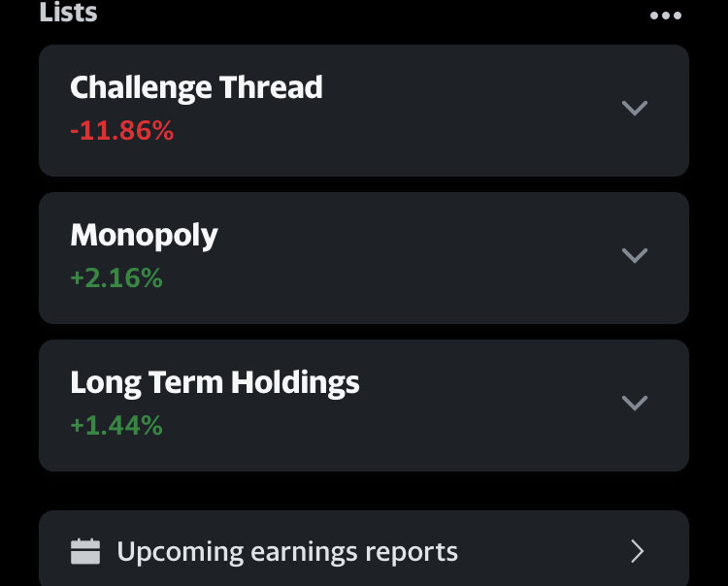Click the +1.44% gain figure
The width and height of the screenshot is (728, 586).
pos(116,425)
